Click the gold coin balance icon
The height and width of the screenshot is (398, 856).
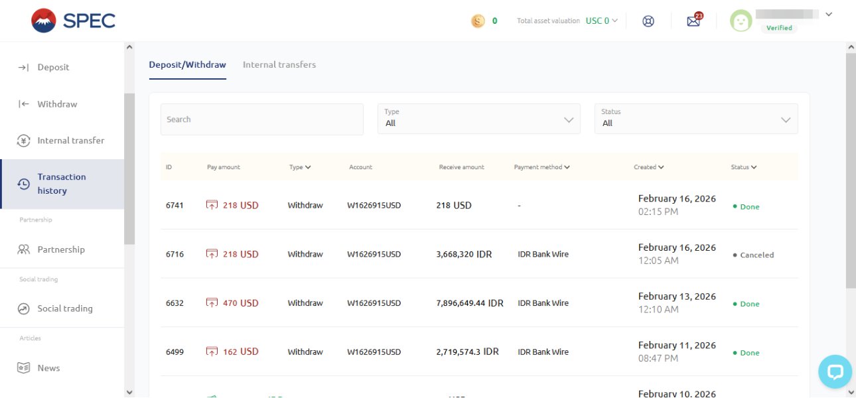478,21
